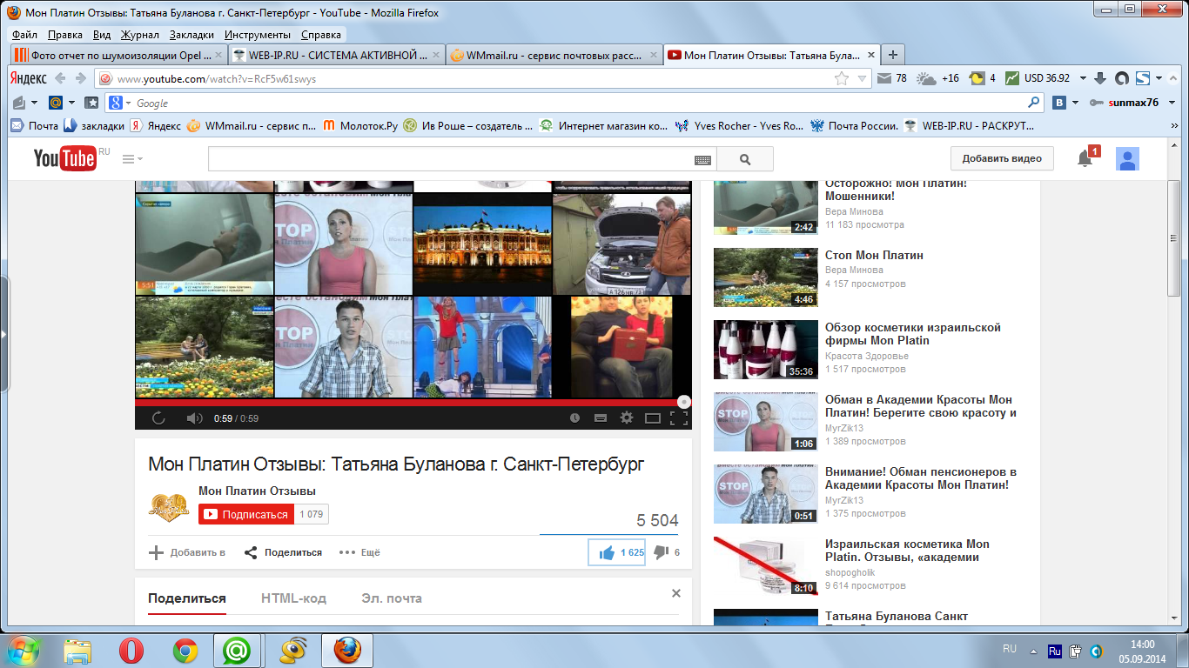Launch Google Chrome from the taskbar
This screenshot has width=1189, height=668.
tap(185, 651)
